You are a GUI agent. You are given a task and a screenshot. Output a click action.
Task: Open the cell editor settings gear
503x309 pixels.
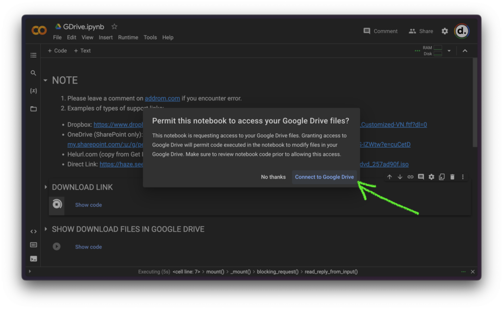pos(431,177)
